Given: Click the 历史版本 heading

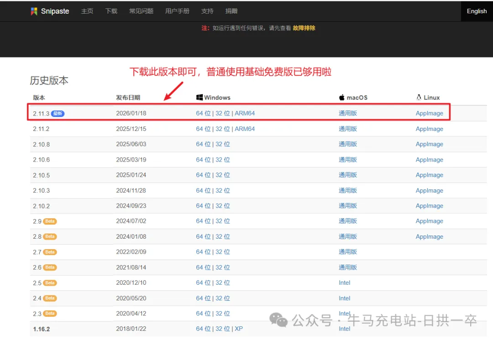Looking at the screenshot, I should tap(49, 80).
